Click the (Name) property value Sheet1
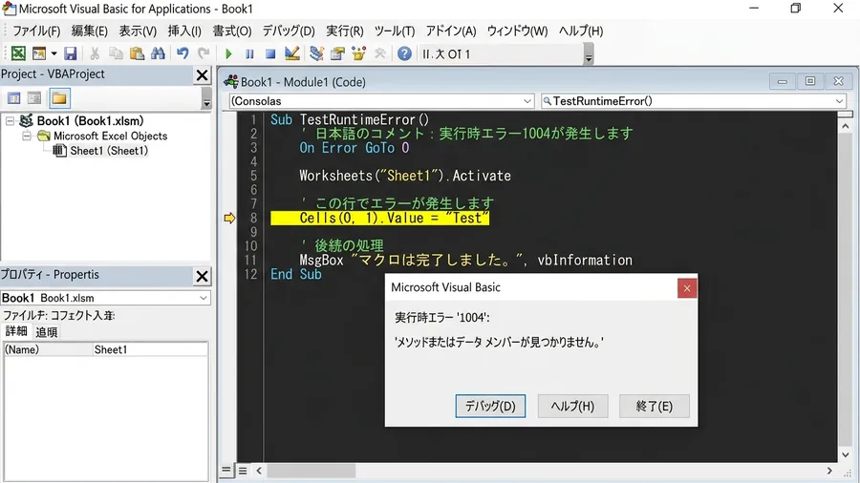Image resolution: width=860 pixels, height=483 pixels. [150, 349]
